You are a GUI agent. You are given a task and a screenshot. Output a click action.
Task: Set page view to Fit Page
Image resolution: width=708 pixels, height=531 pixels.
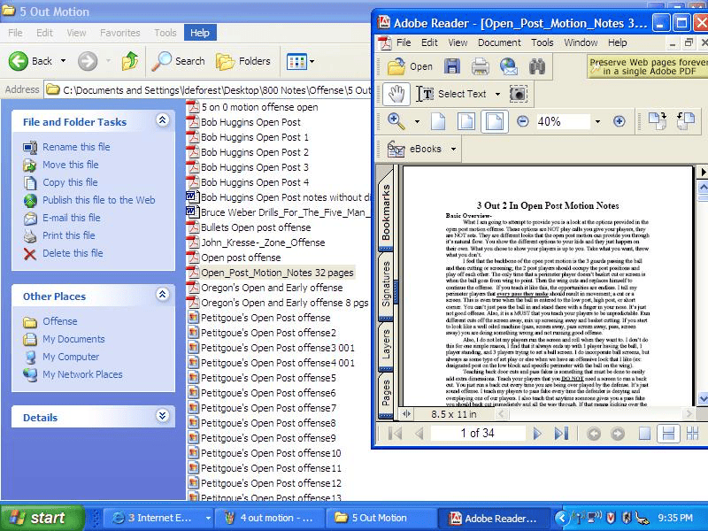click(466, 121)
